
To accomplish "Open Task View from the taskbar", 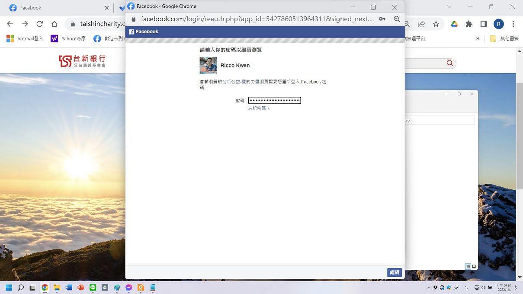I will 32,288.
